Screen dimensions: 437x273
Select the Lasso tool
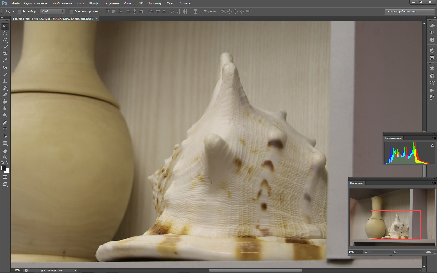coord(5,40)
